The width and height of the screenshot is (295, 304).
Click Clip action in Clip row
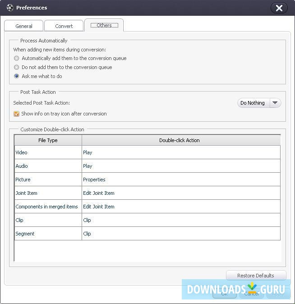[181, 220]
